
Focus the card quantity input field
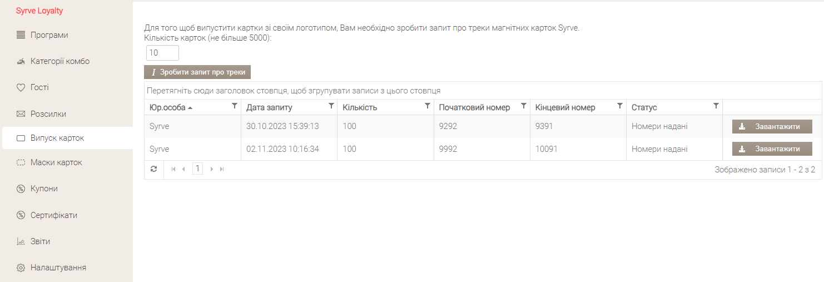pos(162,53)
